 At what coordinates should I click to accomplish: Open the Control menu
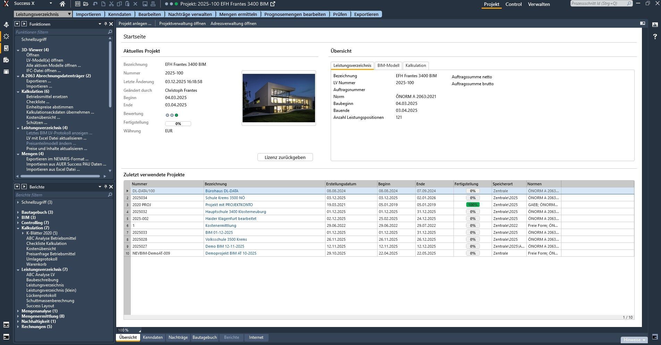[513, 4]
